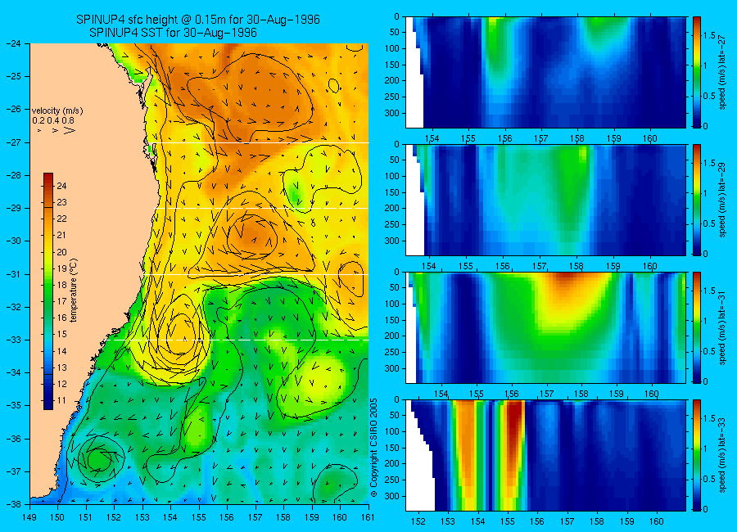737x532 pixels.
Task: Click the 'speed (m/s) lat=-31' label
Action: 722,327
